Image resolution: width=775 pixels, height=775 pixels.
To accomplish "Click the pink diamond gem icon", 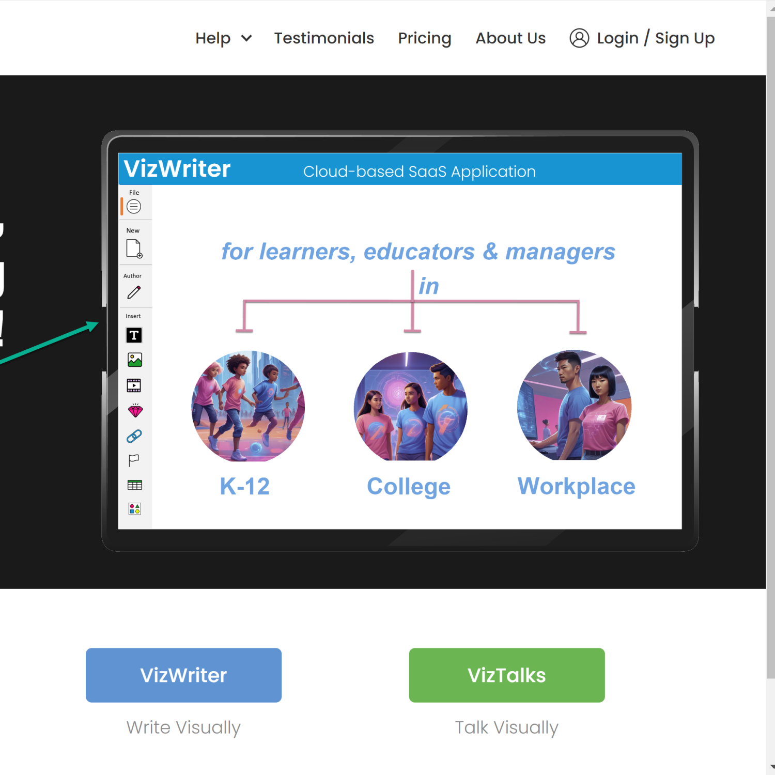I will coord(135,411).
